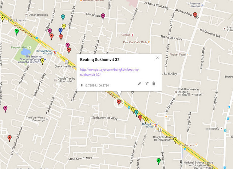The height and width of the screenshot is (169, 233).
Task: Click The Gardens restaurant icon
Action: [x=197, y=145]
